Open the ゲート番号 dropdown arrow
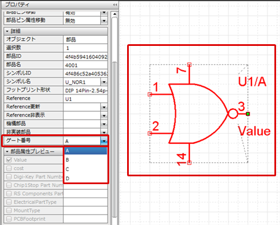 [104, 141]
